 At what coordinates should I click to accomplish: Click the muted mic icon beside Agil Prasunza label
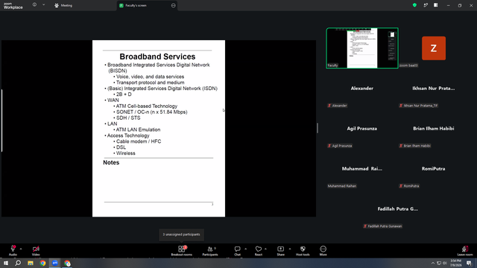329,146
